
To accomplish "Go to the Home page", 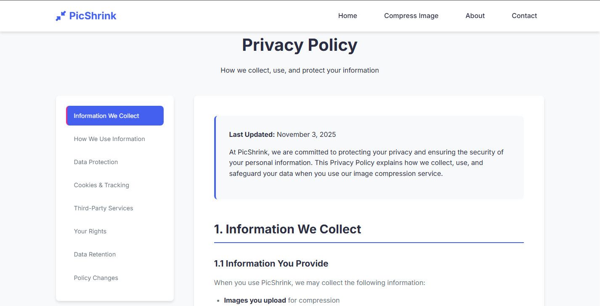I will pos(348,16).
